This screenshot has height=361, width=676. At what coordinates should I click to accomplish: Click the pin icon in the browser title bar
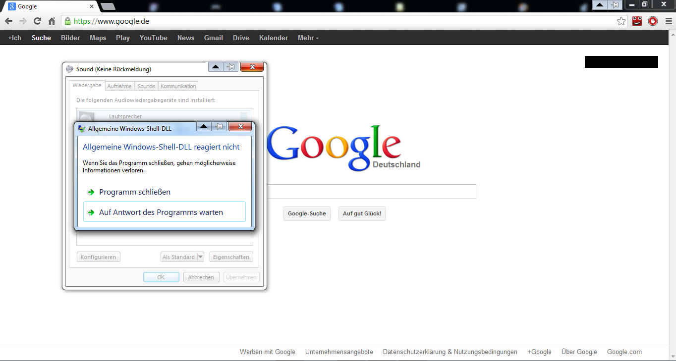[615, 5]
